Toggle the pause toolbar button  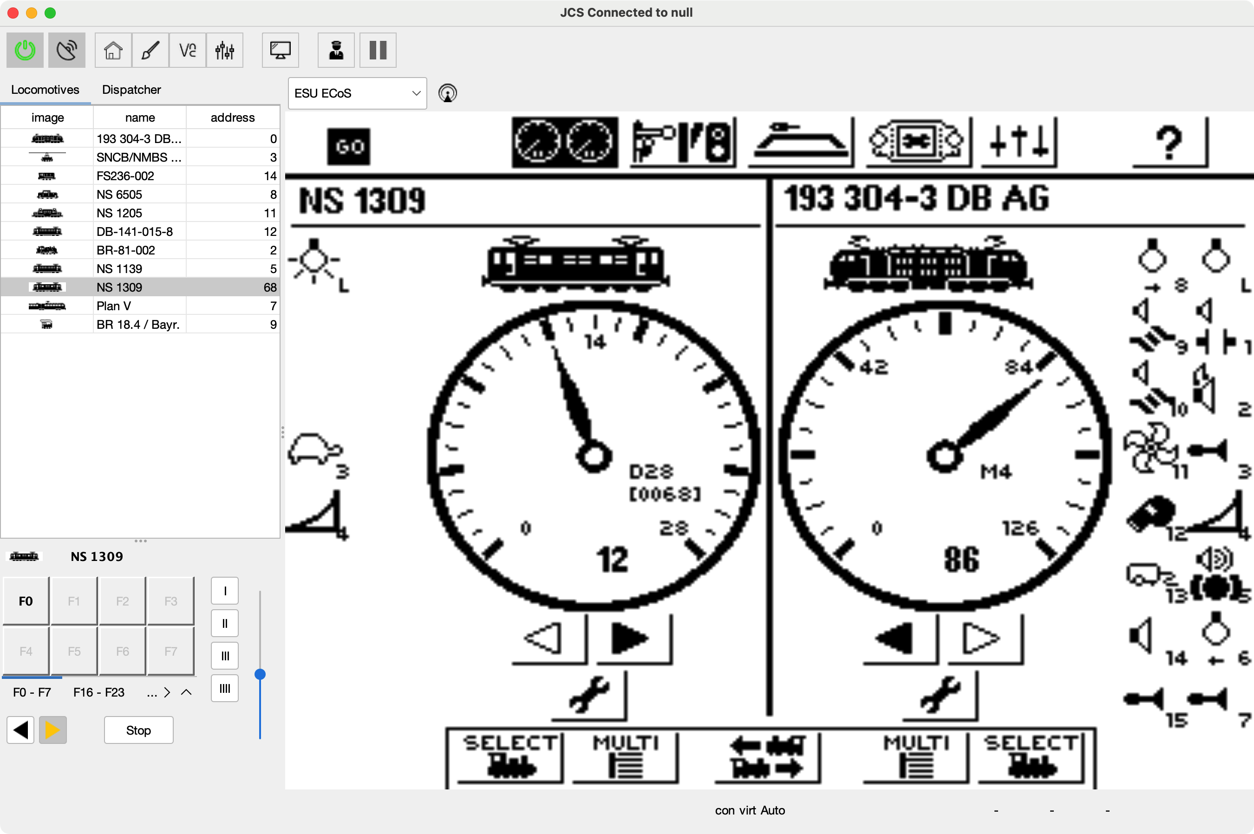tap(378, 51)
